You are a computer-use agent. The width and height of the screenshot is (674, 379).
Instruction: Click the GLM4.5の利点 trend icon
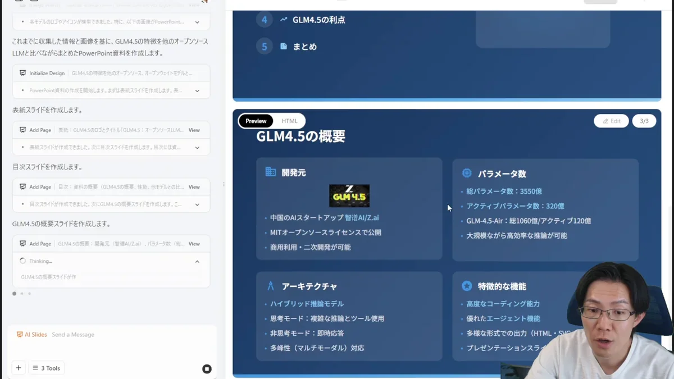284,19
